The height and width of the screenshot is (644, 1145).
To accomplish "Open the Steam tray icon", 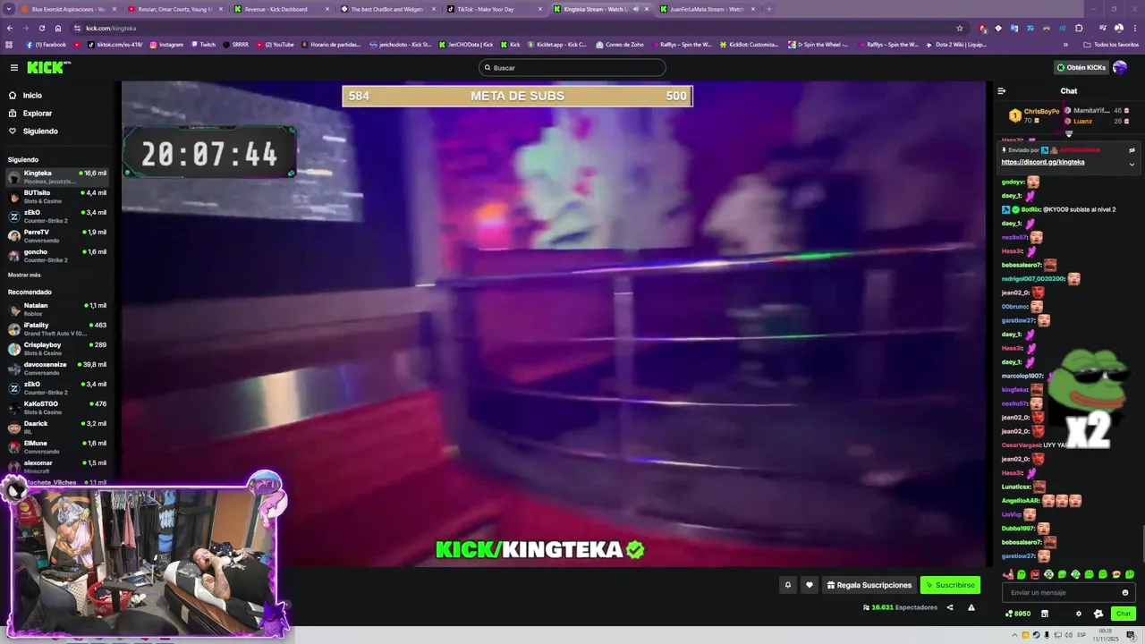I will (1036, 635).
